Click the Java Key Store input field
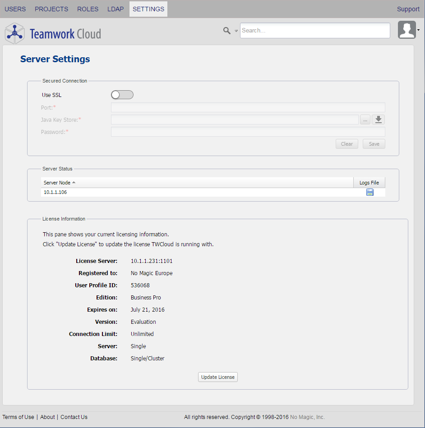The image size is (425, 428). coord(235,120)
